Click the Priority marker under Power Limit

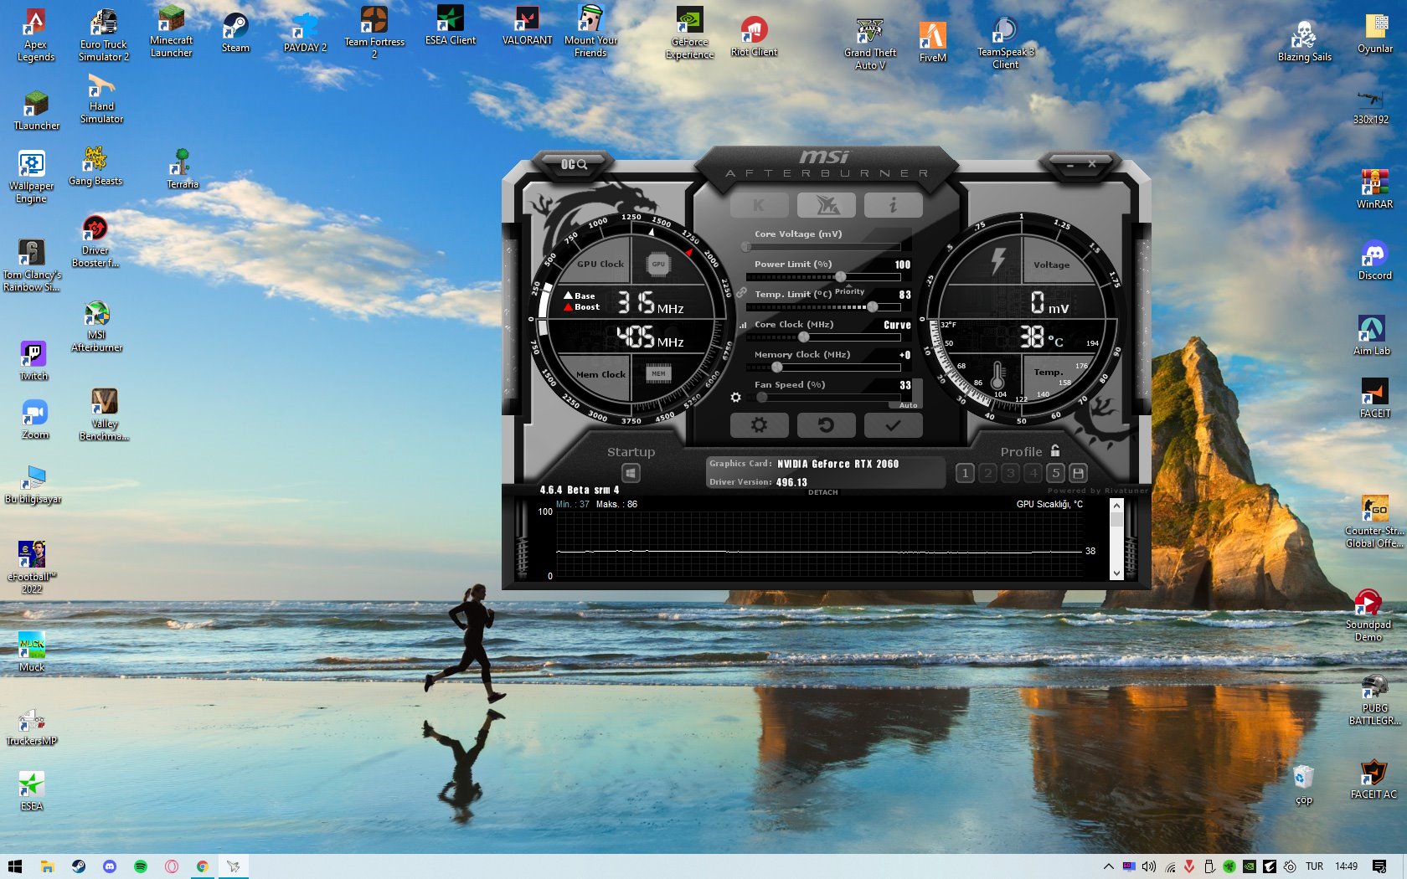click(849, 291)
